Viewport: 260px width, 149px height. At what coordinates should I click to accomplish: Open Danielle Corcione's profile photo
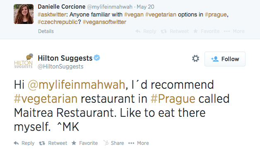(x=24, y=14)
